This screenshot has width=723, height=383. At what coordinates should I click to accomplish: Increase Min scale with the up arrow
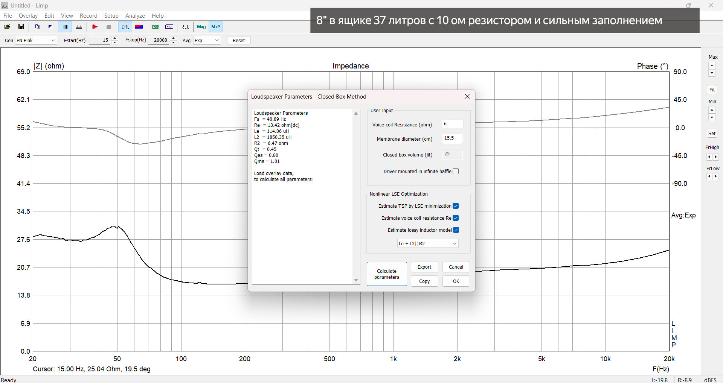click(x=712, y=110)
